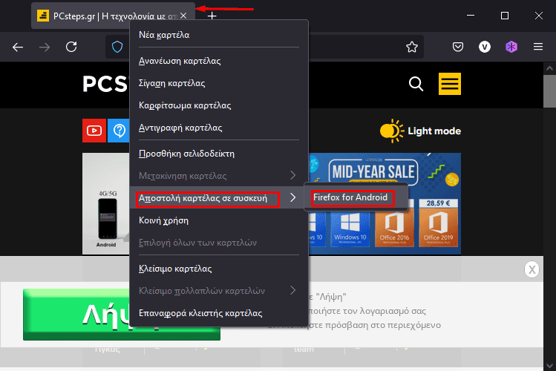The image size is (556, 371).
Task: Click the scrollbar down arrow
Action: 549,365
